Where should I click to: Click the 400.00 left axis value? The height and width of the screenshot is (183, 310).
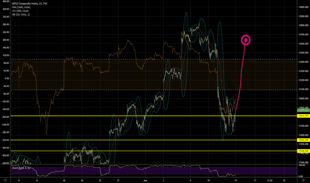click(x=6, y=1)
